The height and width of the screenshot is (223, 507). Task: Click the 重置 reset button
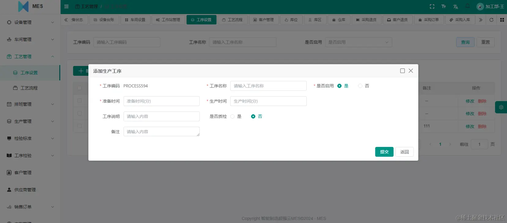coord(486,42)
